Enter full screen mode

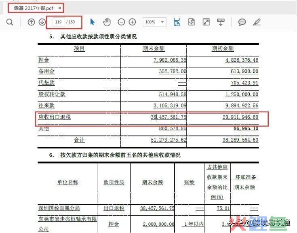coord(206,22)
